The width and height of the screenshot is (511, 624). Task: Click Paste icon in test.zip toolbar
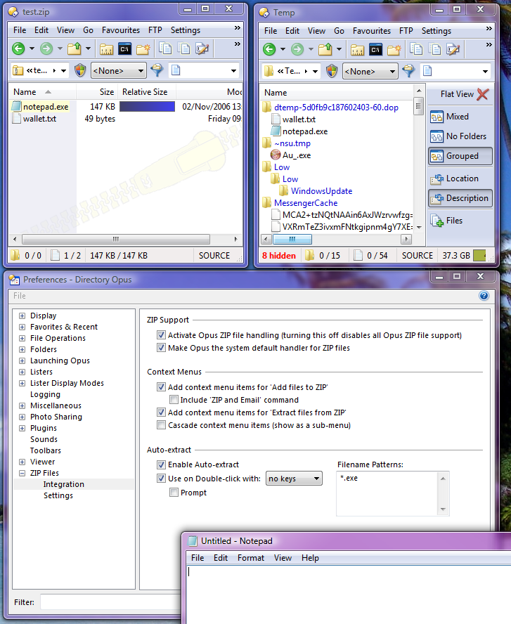click(184, 48)
